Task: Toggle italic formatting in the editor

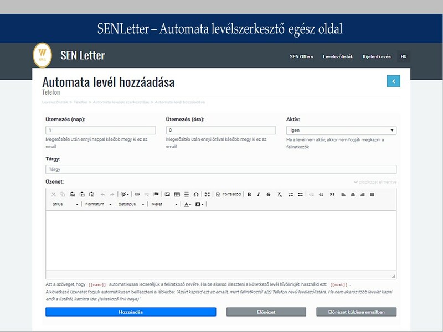Action: 259,194
